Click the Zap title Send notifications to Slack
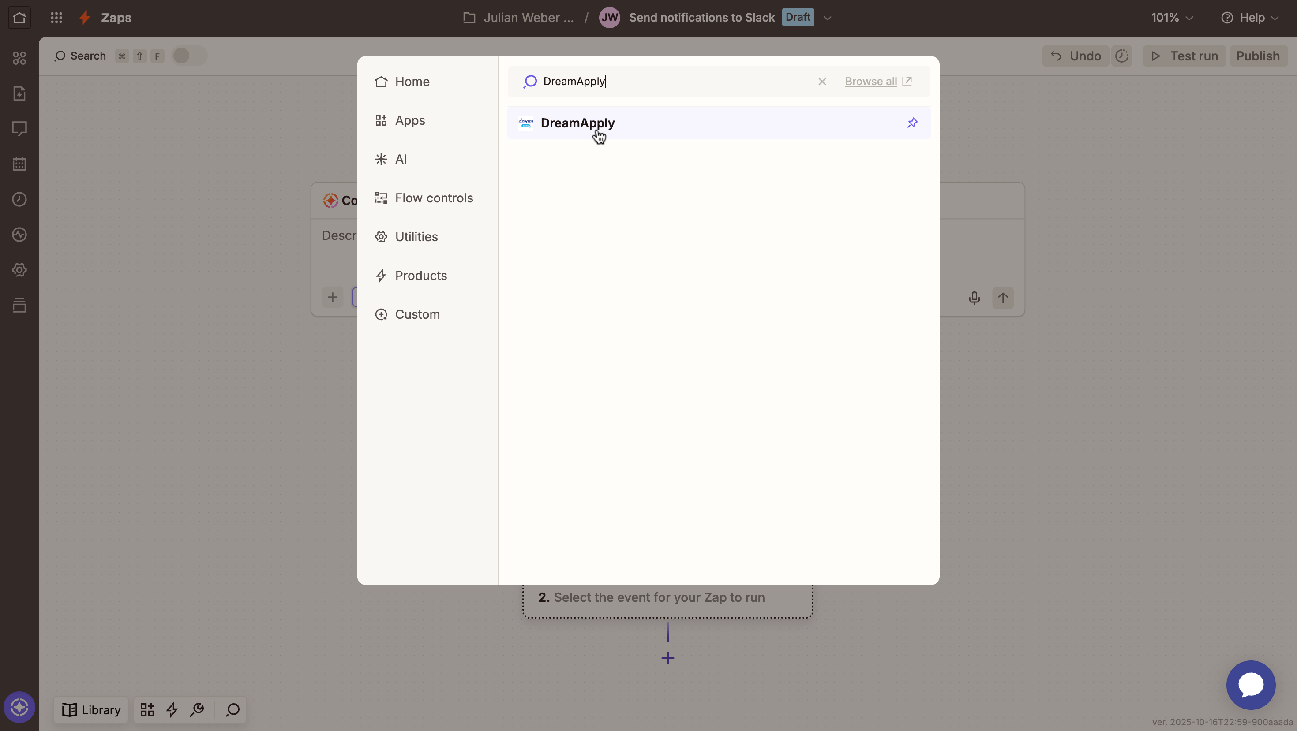Viewport: 1297px width, 731px height. (x=701, y=18)
